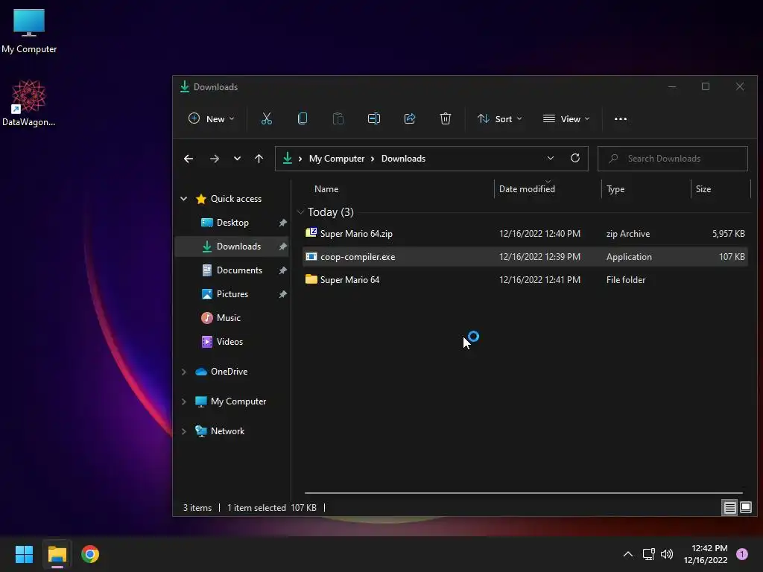The width and height of the screenshot is (763, 572).
Task: Open Music in navigation pane
Action: [228, 318]
